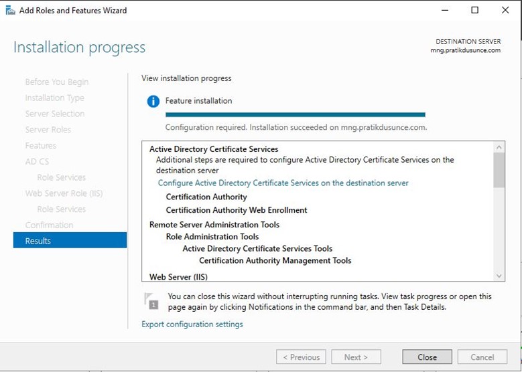This screenshot has width=522, height=372.
Task: Click the results list scrollbar thumb
Action: (499, 170)
